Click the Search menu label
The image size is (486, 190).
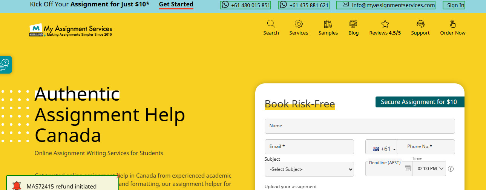271,33
